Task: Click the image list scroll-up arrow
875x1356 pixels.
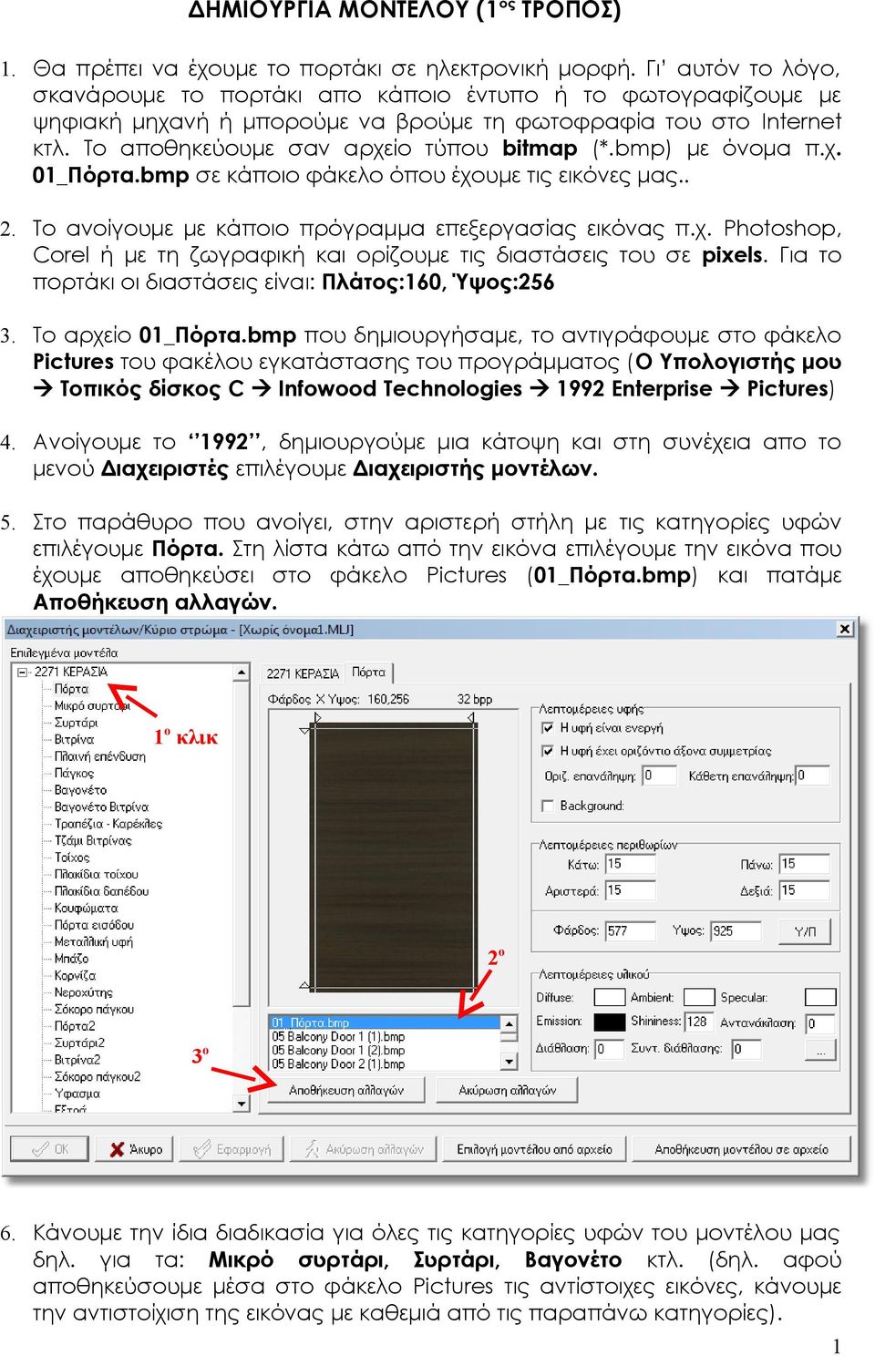Action: [x=510, y=1023]
